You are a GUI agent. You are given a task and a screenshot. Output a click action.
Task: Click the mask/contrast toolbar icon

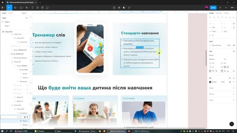124,8
